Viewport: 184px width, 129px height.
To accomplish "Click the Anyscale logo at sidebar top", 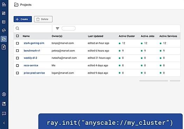I will tap(4, 5).
